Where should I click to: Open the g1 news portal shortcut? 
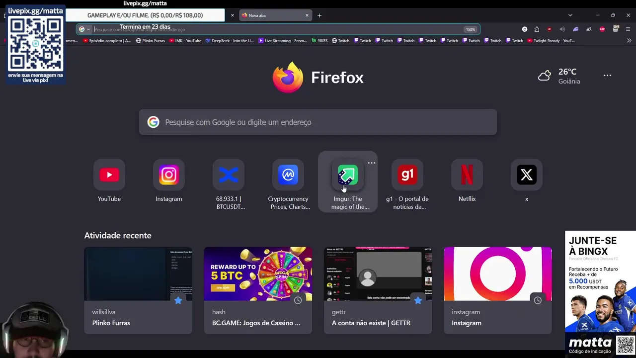pyautogui.click(x=407, y=184)
